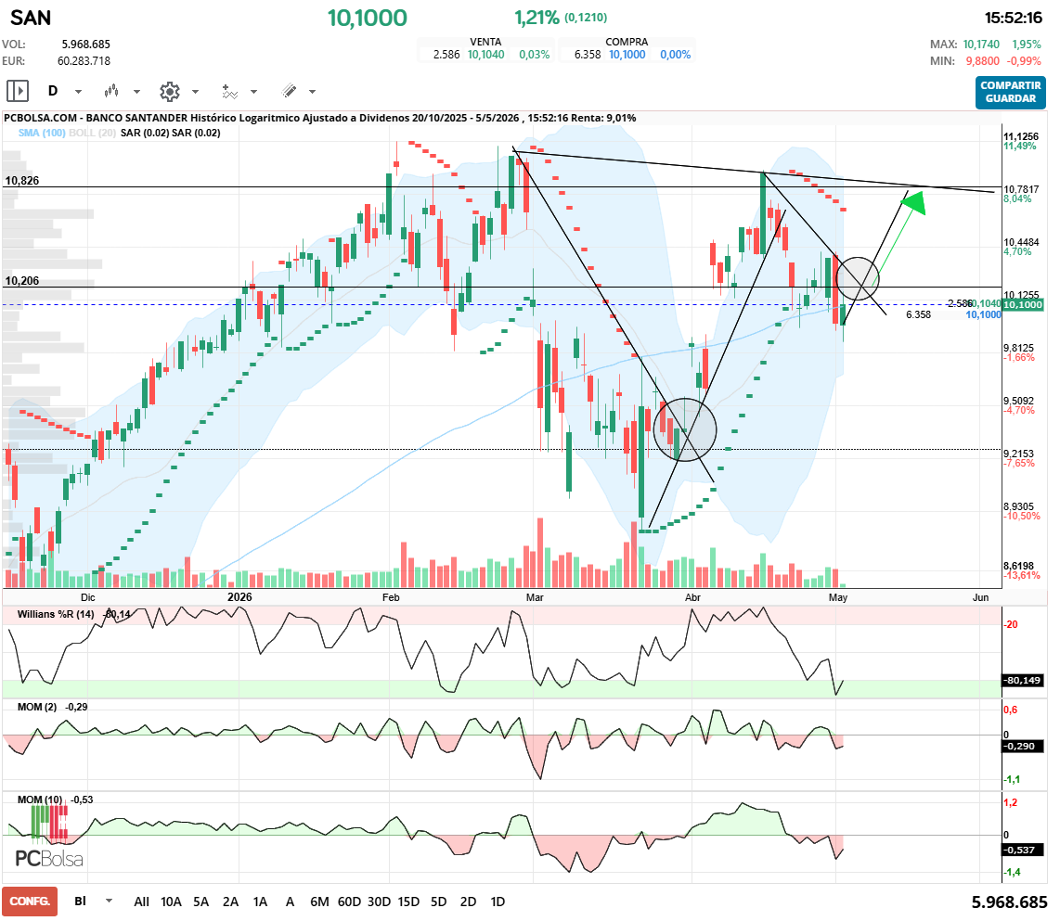Open the CONFG. button

(x=30, y=902)
